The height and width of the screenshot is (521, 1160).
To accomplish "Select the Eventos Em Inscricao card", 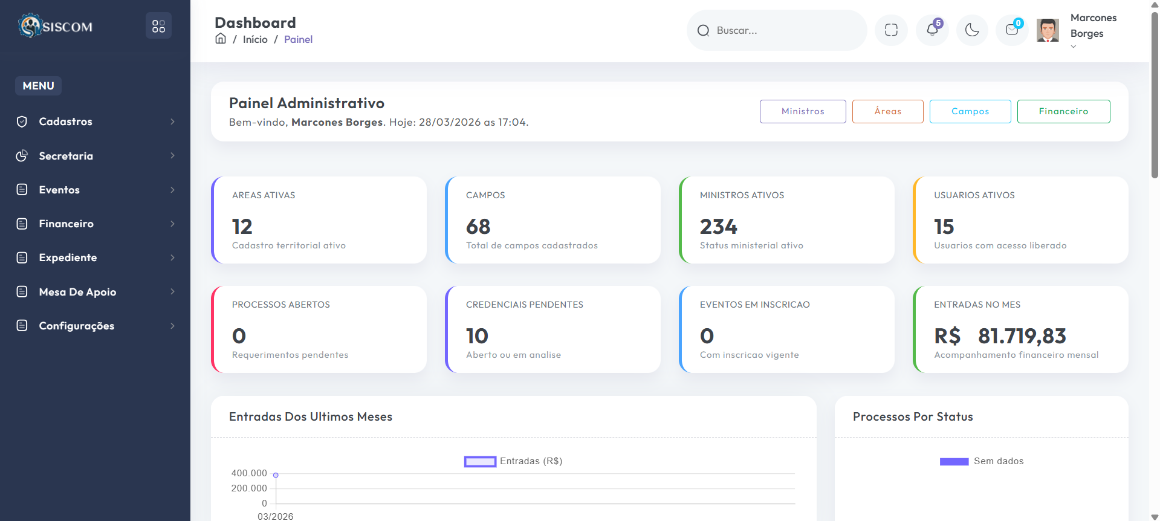I will tap(786, 329).
